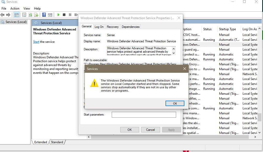This screenshot has width=263, height=152.
Task: Switch to the Dependencies tab
Action: [131, 27]
